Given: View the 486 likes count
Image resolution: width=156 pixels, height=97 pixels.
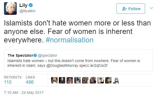Looking at the screenshot, I should [30, 82].
